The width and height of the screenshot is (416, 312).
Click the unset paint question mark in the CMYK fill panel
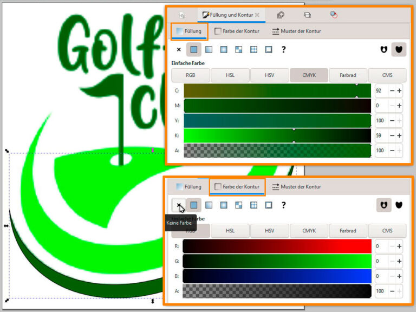[283, 49]
